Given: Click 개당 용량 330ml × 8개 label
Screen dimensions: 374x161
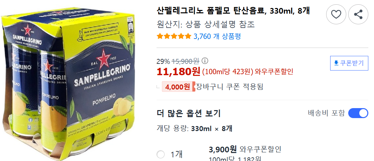Looking at the screenshot, I should (x=194, y=129).
